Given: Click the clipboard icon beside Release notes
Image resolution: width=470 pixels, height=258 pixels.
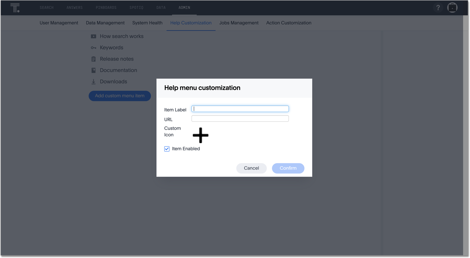Looking at the screenshot, I should pos(93,59).
